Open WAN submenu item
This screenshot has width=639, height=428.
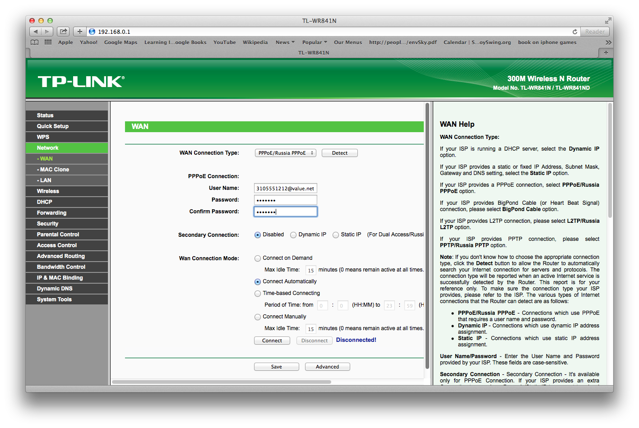(67, 159)
